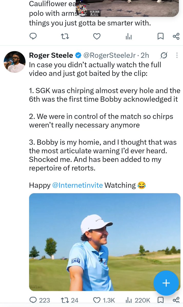View analytics of top tweet

[128, 36]
